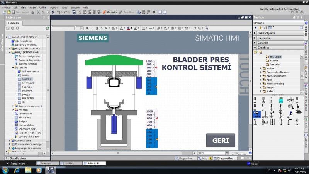Viewport: 309px width, 174px height.
Task: Apply Underline text formatting
Action: coord(97,28)
